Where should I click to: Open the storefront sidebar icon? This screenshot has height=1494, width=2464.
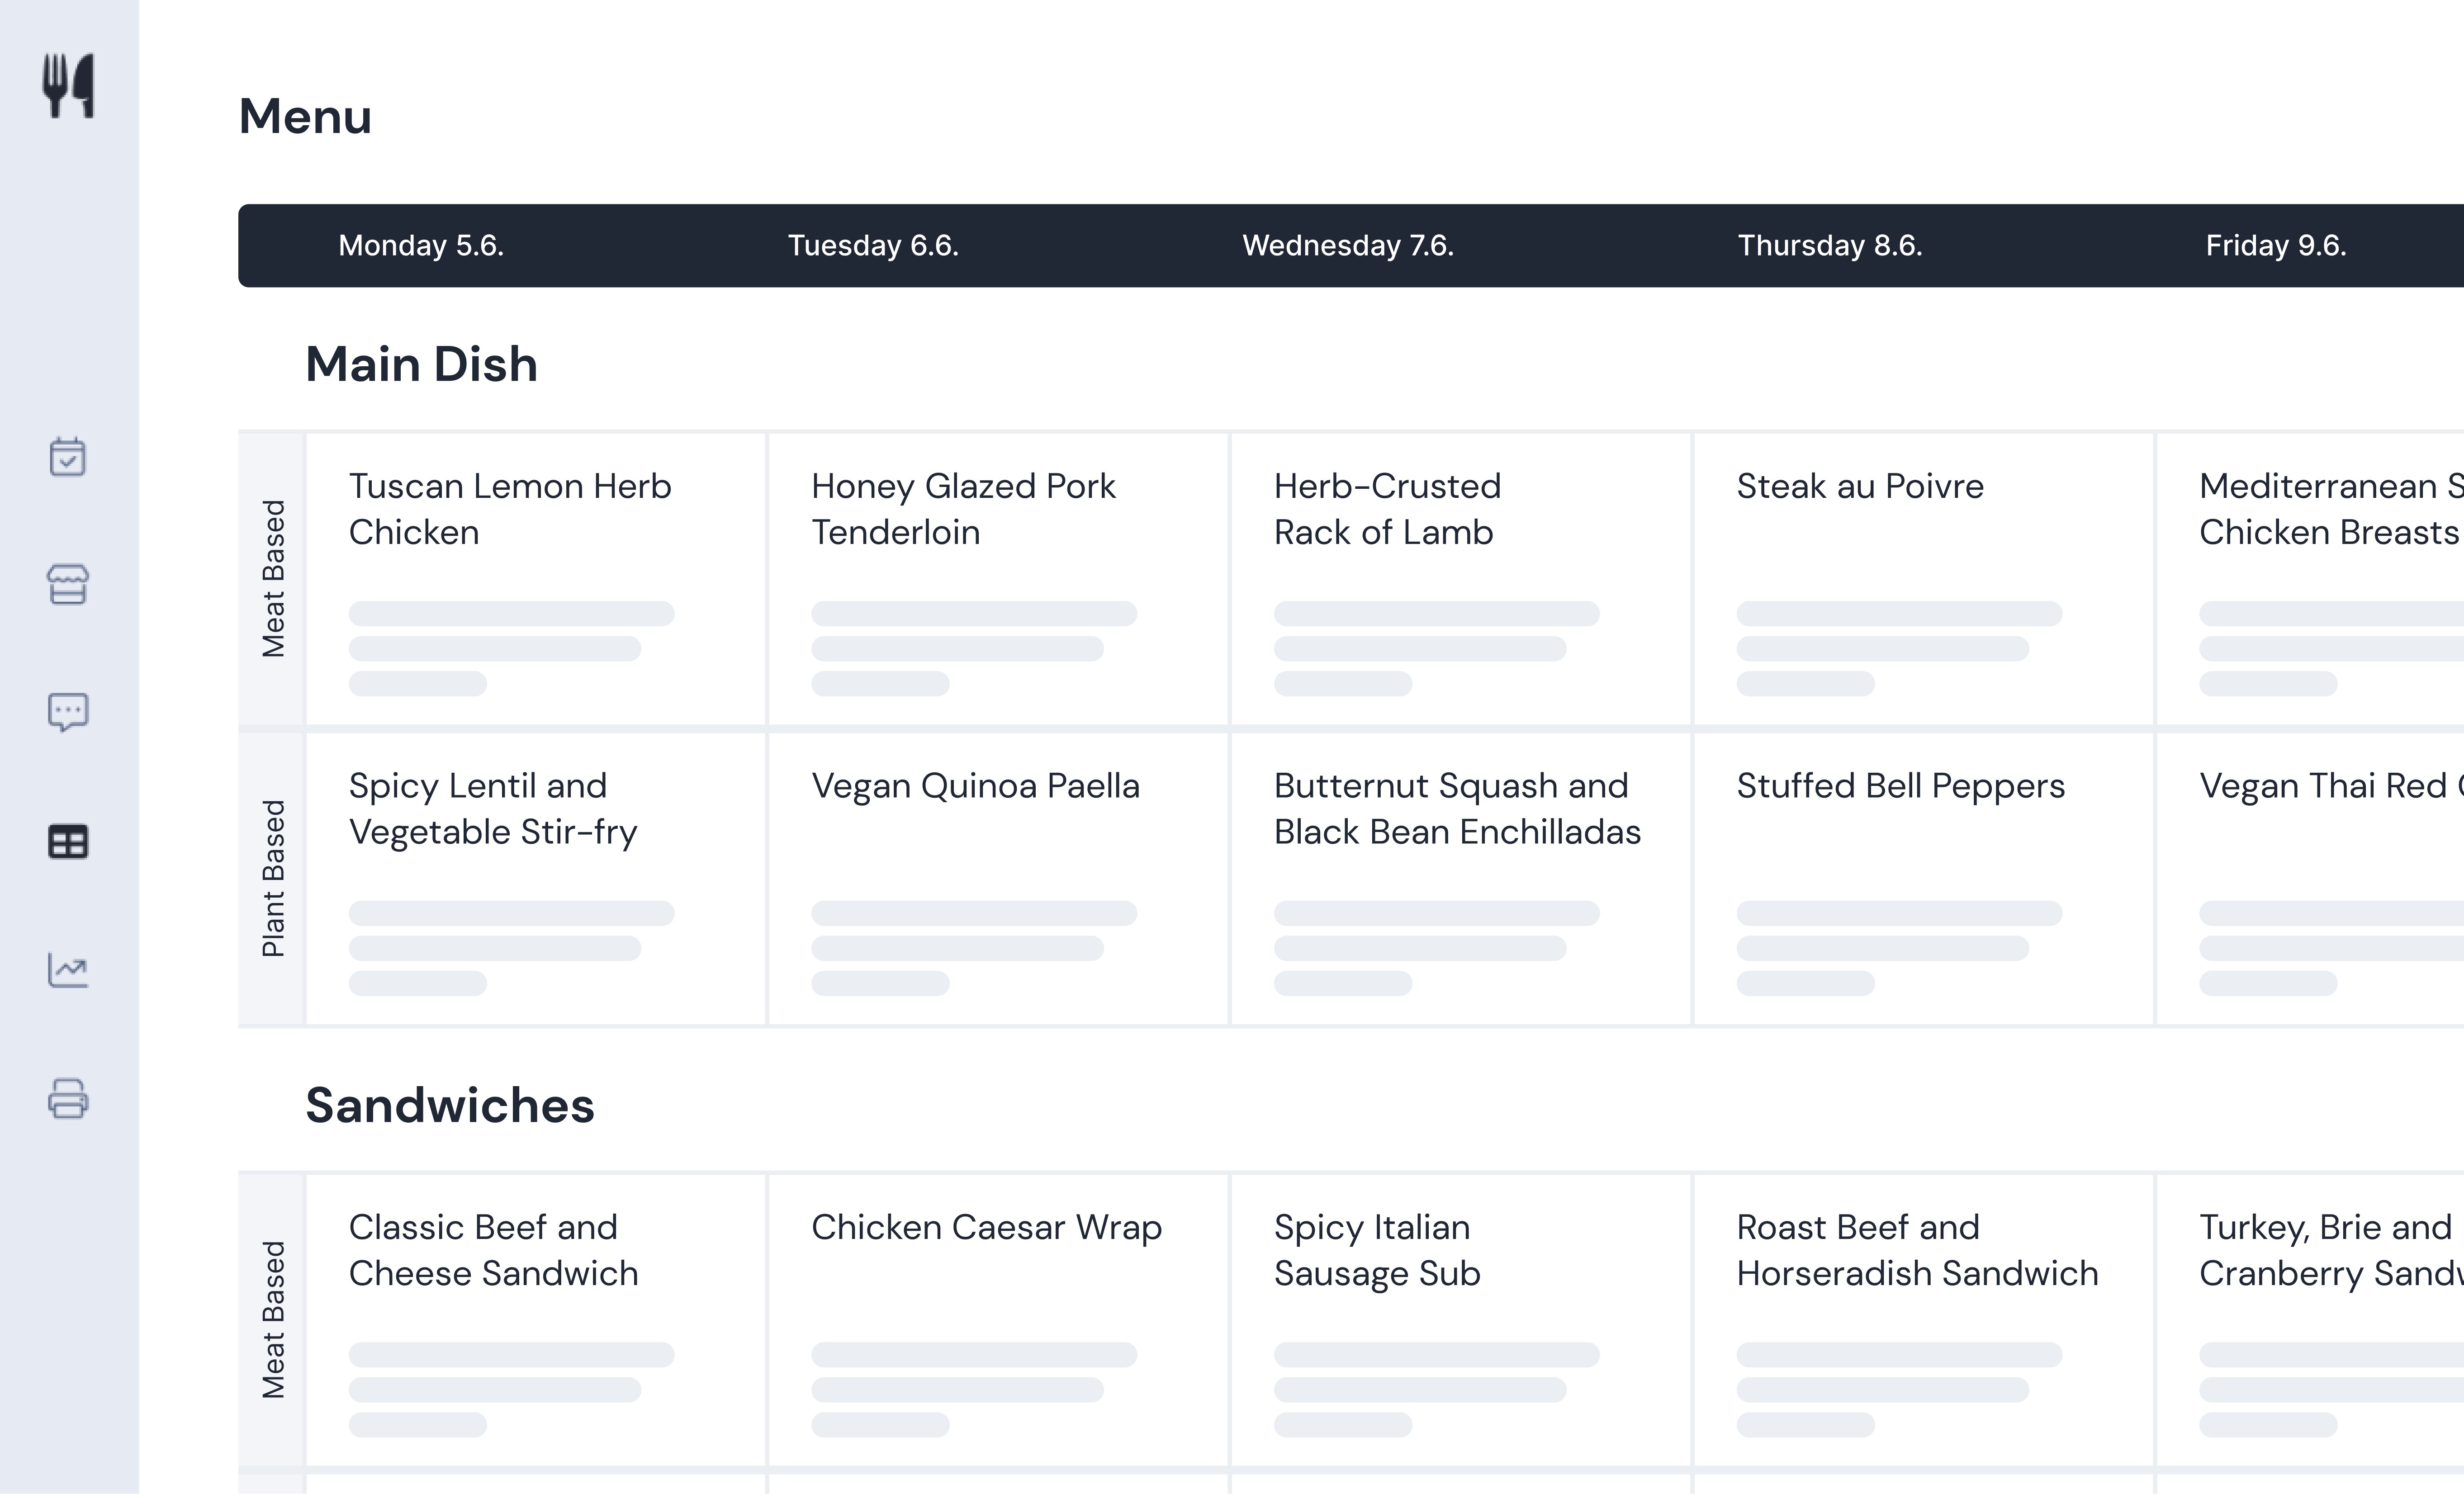coord(68,585)
